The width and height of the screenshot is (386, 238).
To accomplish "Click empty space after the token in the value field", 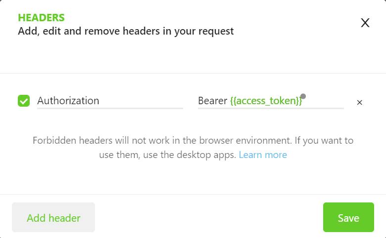I will click(324, 101).
